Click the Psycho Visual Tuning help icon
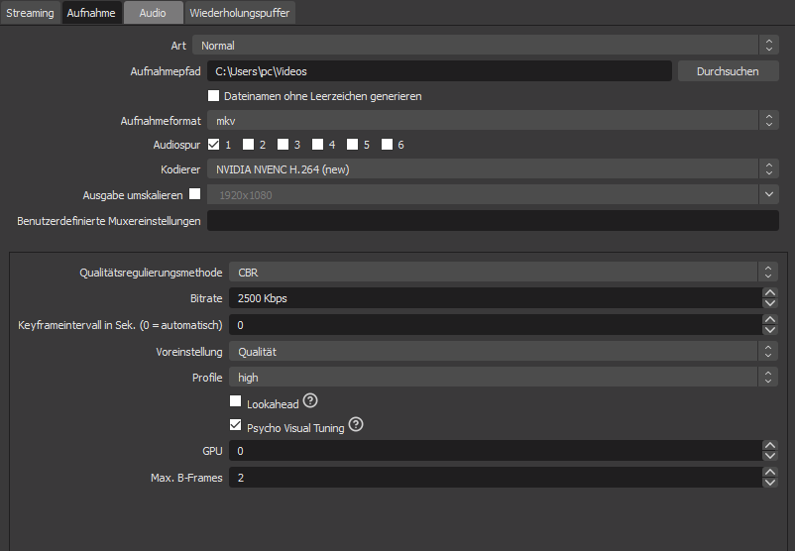 [x=356, y=426]
